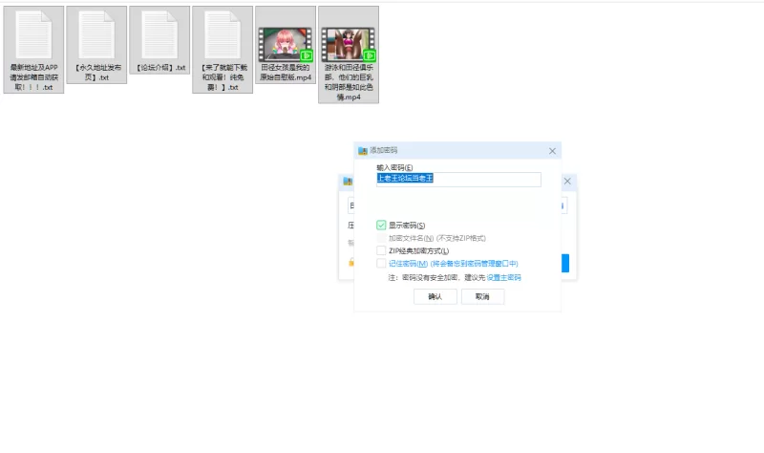Uncheck the 显示密码(S) checkbox
The height and width of the screenshot is (453, 764).
pyautogui.click(x=381, y=225)
